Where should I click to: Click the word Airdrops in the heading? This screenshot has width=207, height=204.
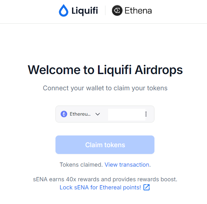coord(159,70)
